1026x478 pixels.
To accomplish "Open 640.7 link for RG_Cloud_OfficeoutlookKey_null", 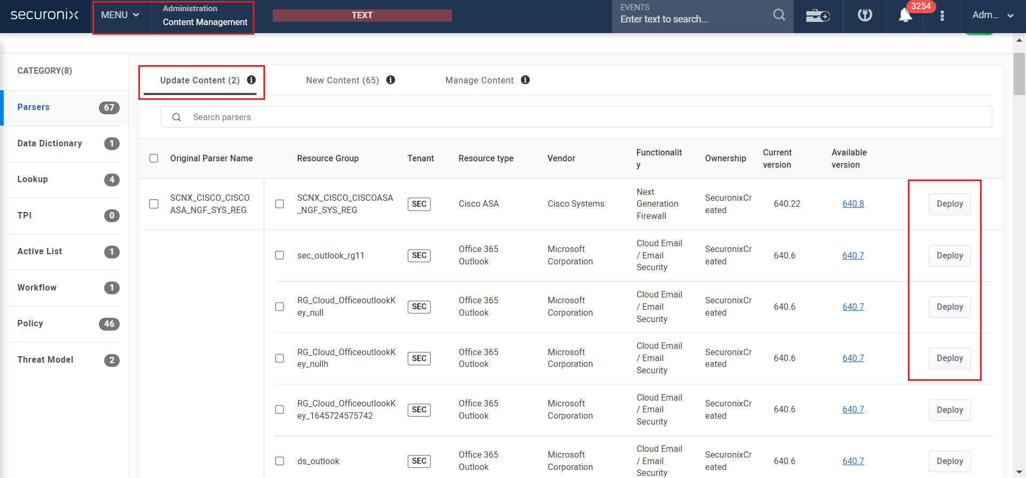I will tap(853, 307).
